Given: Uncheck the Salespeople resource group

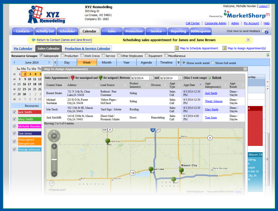Looking at the screenshot, I should tap(41, 55).
